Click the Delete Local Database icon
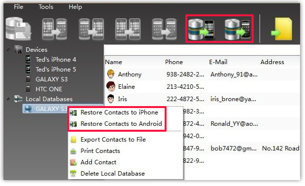The width and height of the screenshot is (305, 186). pos(73,174)
